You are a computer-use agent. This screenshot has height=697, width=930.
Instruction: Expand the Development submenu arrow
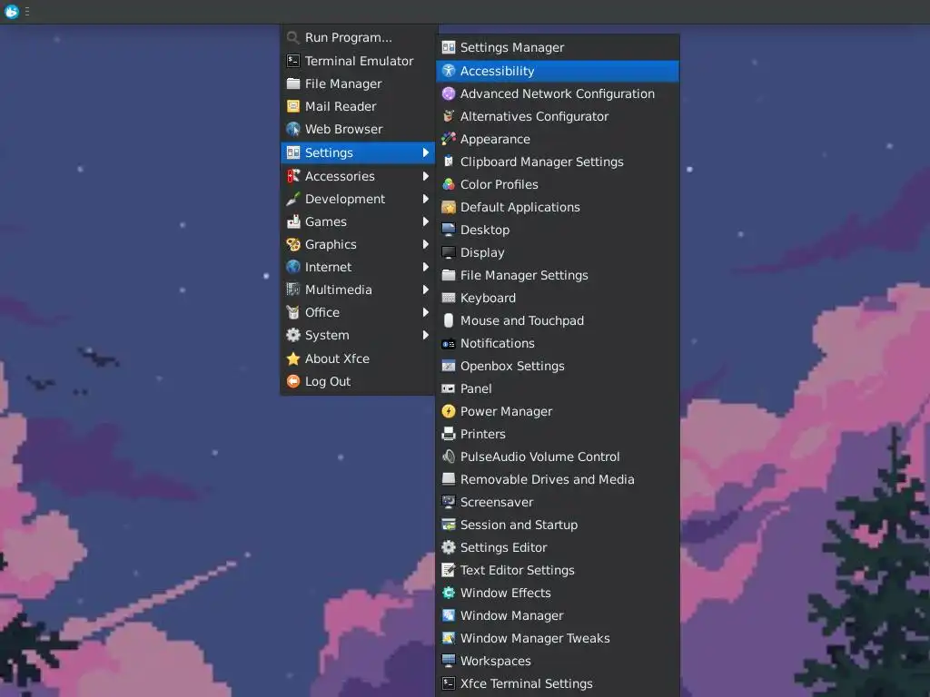[425, 199]
